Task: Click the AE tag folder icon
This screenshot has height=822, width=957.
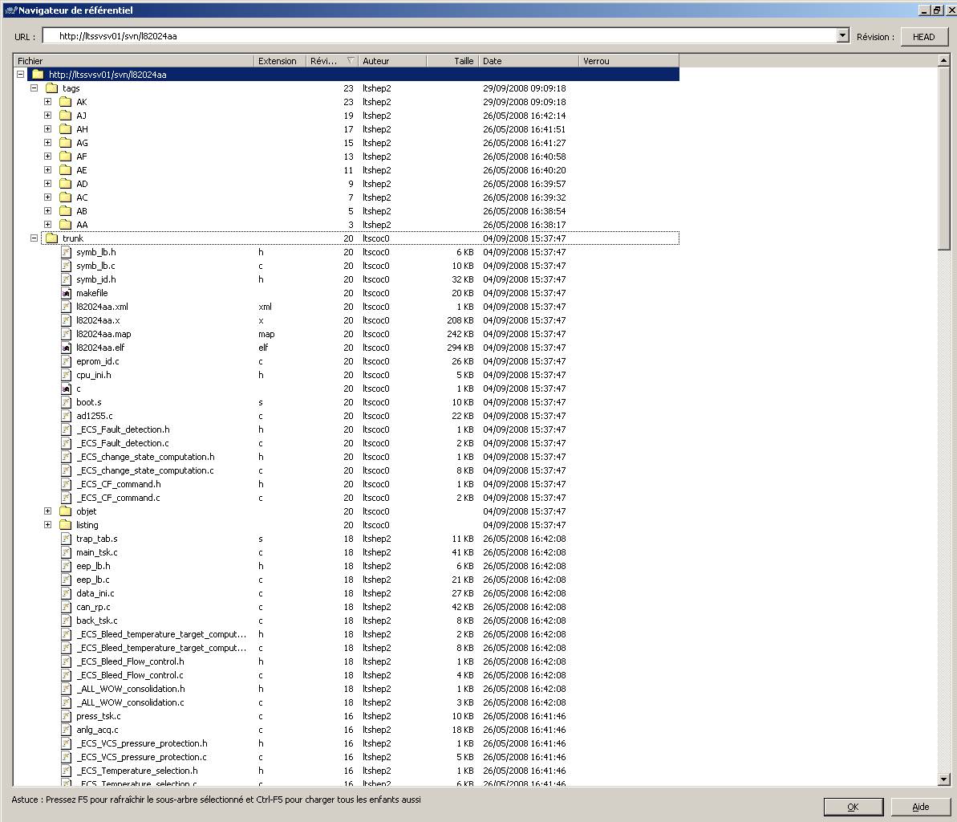Action: tap(65, 170)
